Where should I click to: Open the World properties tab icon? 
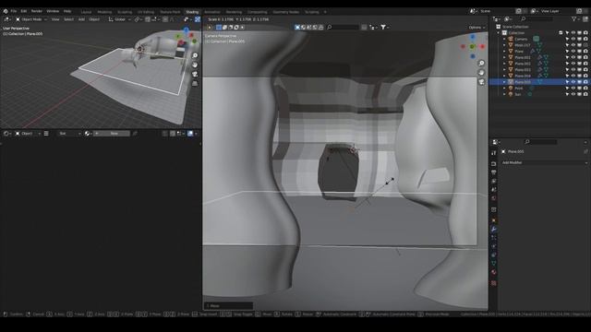(494, 198)
